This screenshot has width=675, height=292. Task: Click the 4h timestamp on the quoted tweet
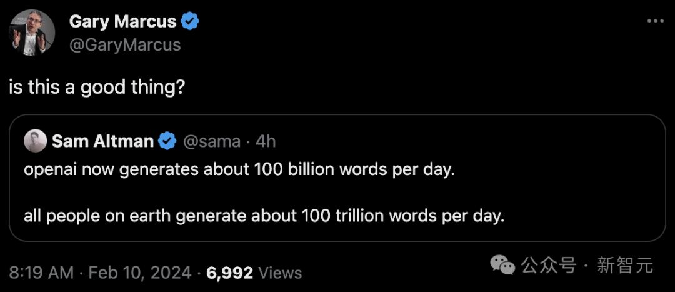(x=266, y=141)
